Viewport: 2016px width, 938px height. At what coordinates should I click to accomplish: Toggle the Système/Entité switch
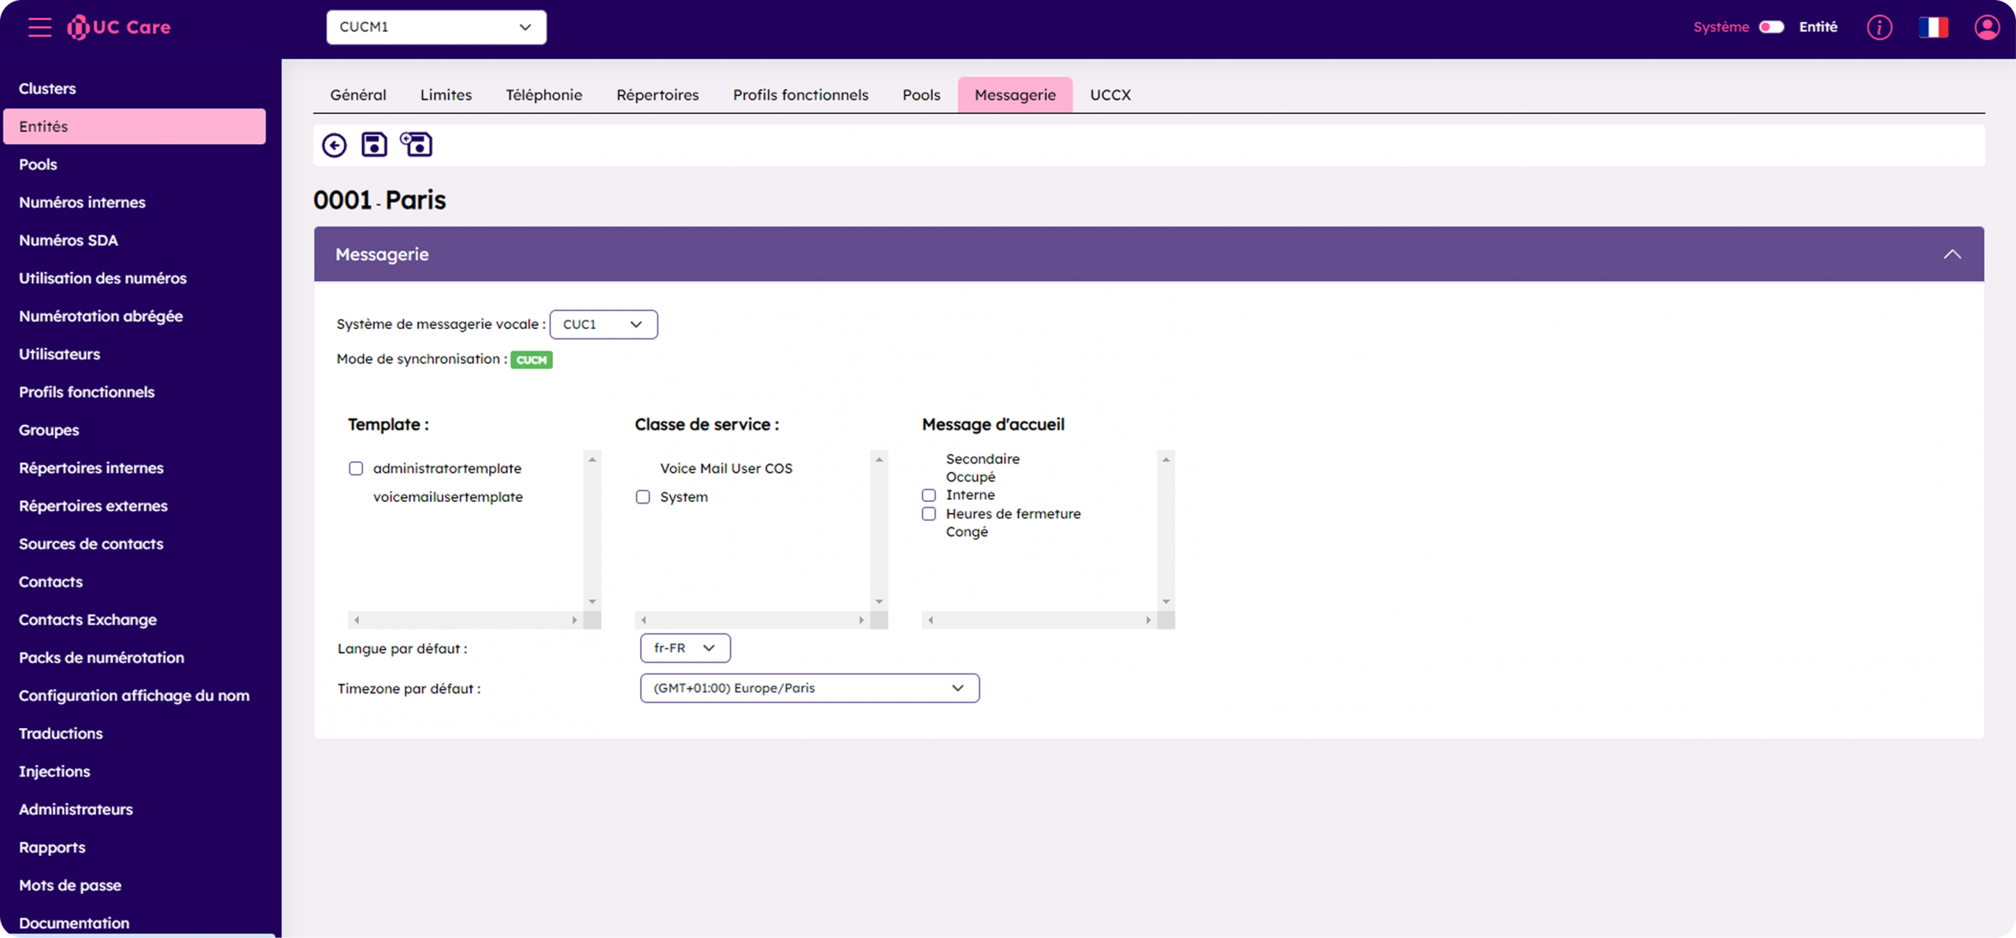(x=1771, y=27)
